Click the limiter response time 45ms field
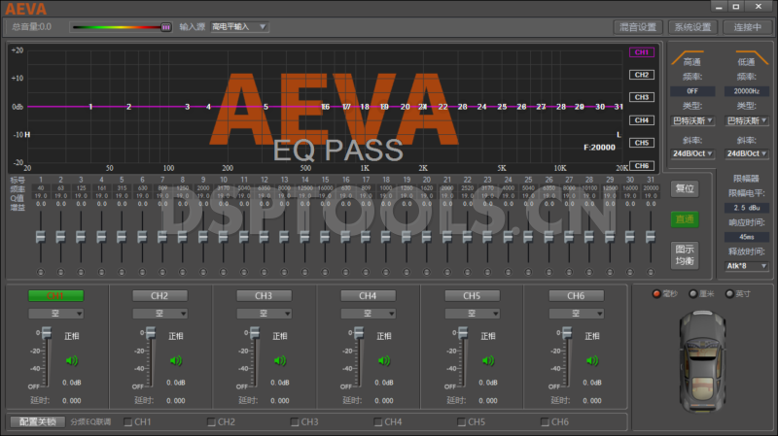This screenshot has height=436, width=778. click(x=747, y=237)
